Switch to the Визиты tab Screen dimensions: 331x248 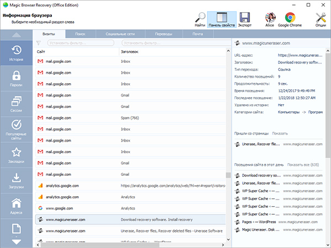tap(49, 34)
